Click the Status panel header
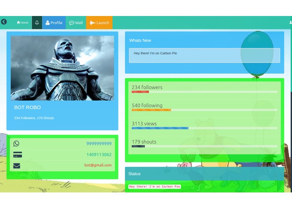292x208 pixels. pyautogui.click(x=205, y=173)
